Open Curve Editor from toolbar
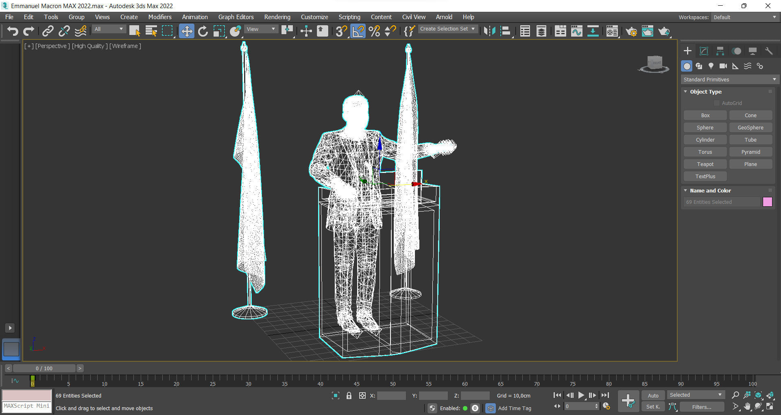 click(x=576, y=31)
